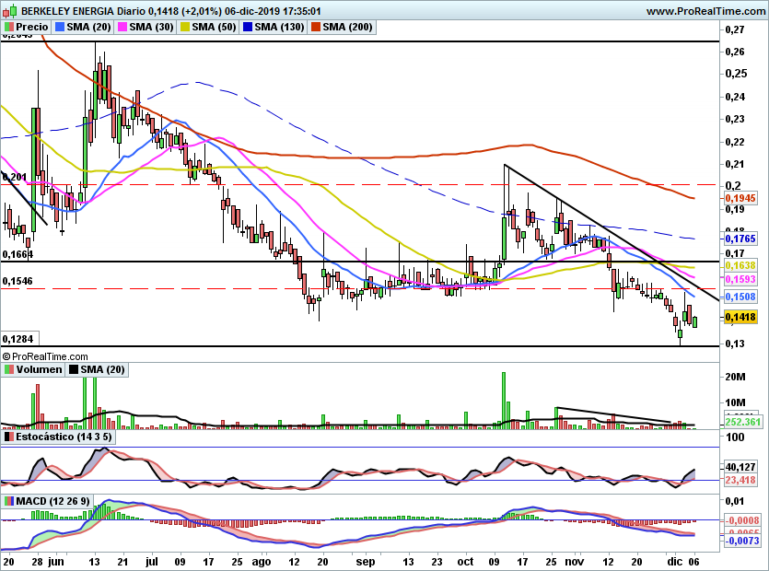Click the www.ProRealTime.com link
Viewport: 769px width, 571px height.
click(x=705, y=11)
